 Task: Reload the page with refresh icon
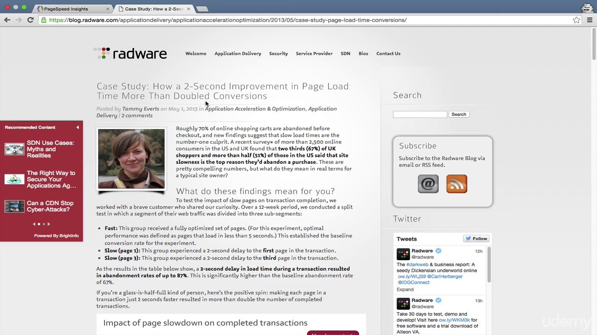tap(30, 20)
